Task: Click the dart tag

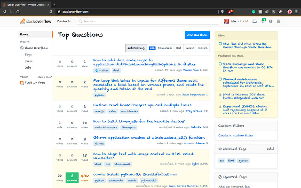Action: [116, 70]
